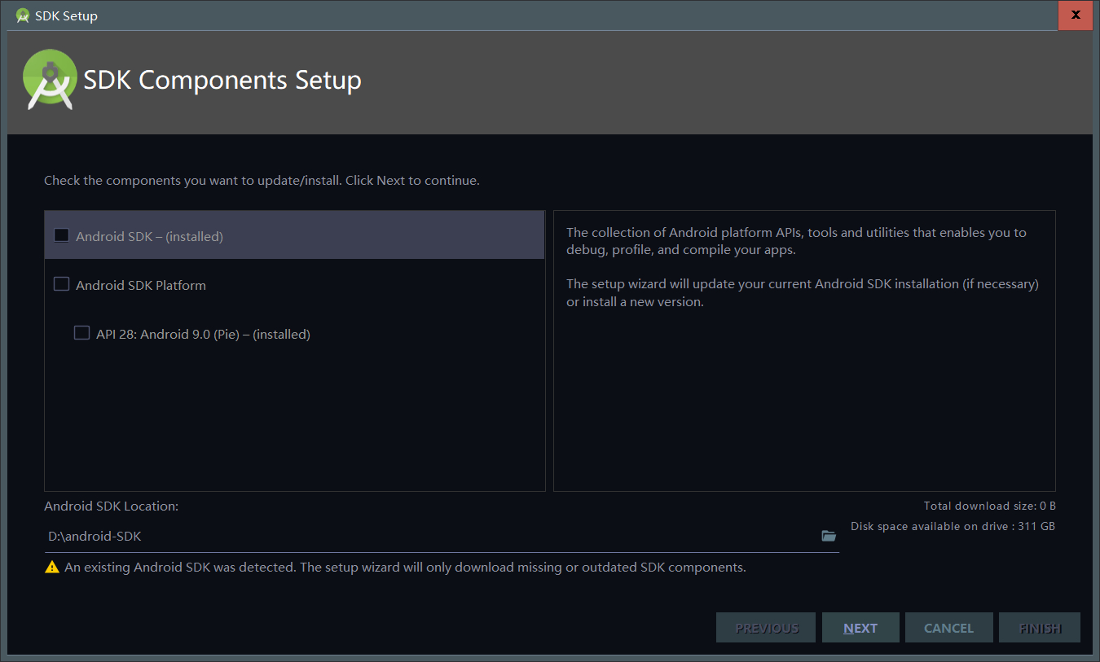
Task: Click the yellow warning icon
Action: [x=52, y=567]
